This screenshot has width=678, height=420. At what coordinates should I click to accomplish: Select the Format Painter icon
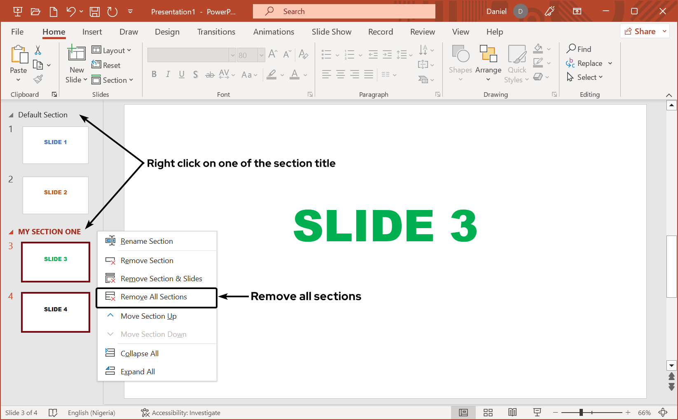tap(37, 78)
